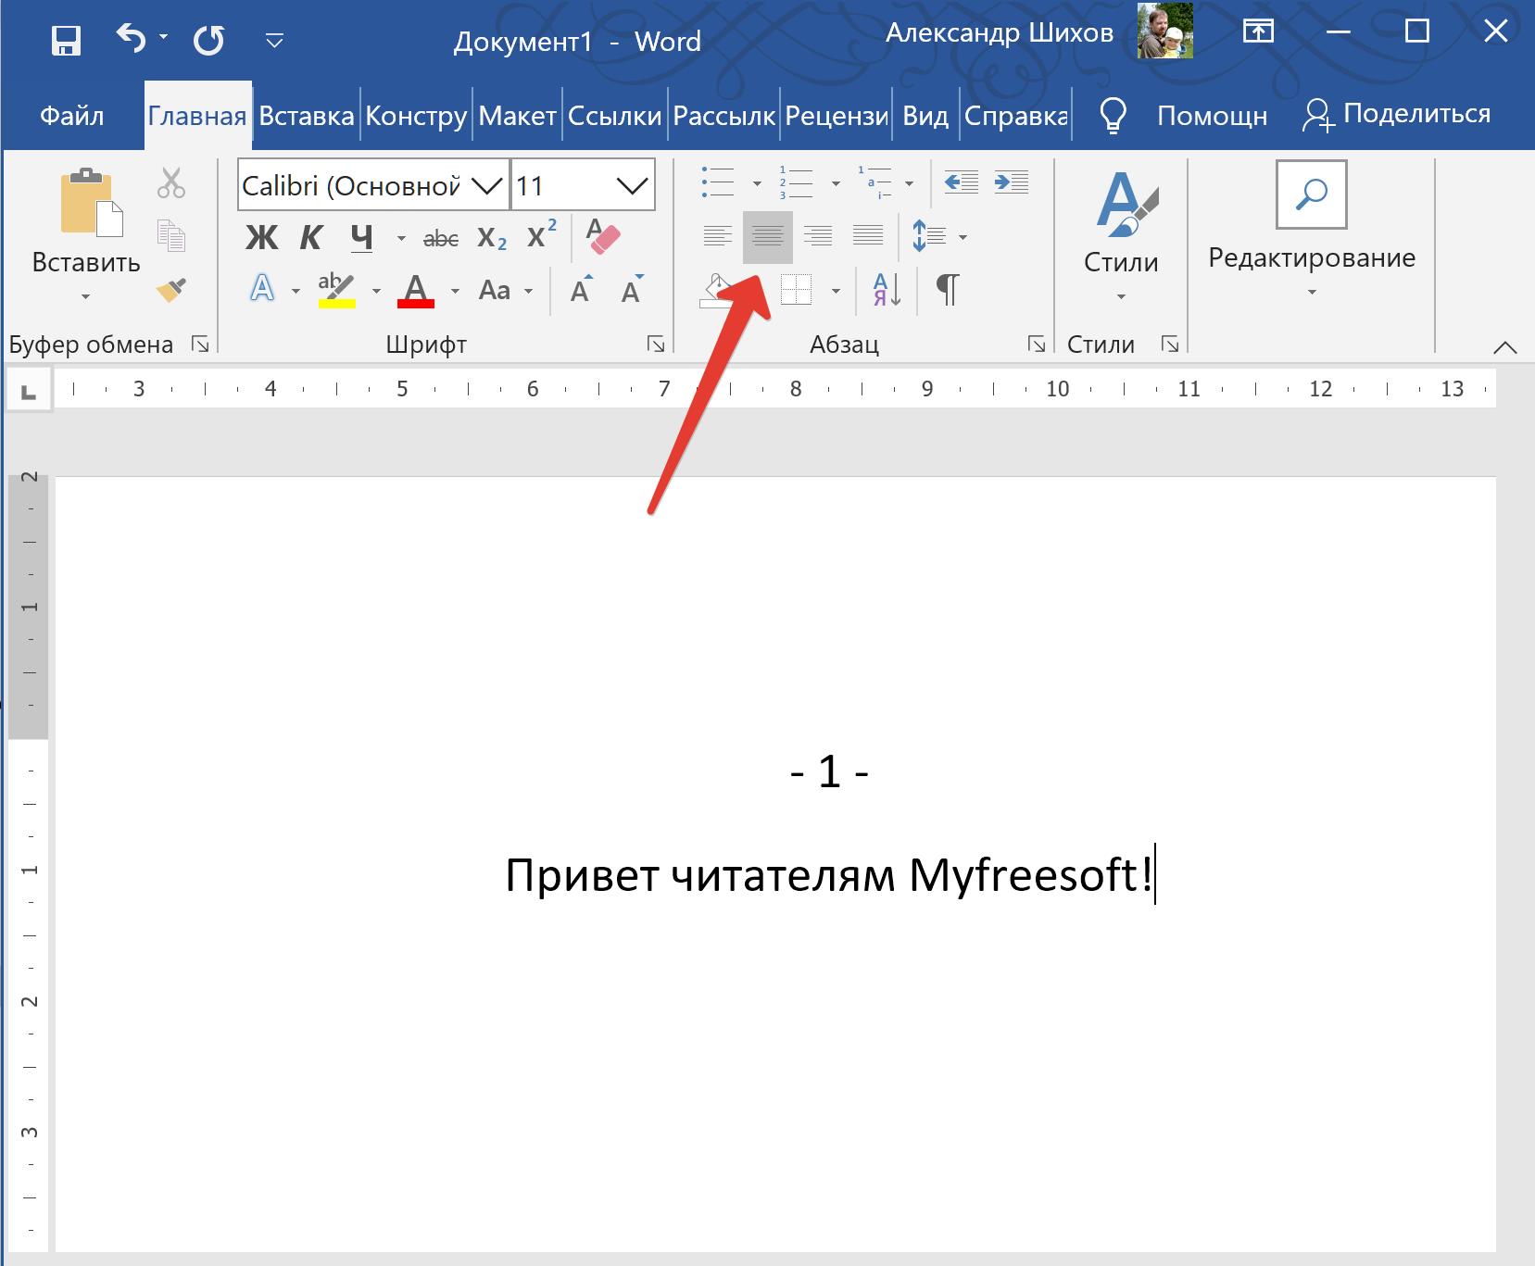Open highlight color dropdown arrow
Image resolution: width=1535 pixels, height=1266 pixels.
pos(376,291)
